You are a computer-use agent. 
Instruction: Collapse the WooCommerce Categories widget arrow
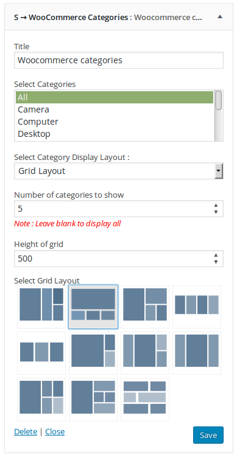tap(220, 17)
